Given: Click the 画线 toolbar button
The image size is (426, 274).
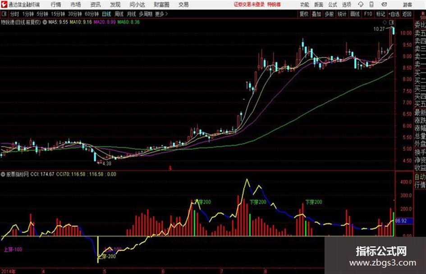Looking at the screenshot, I should click(355, 14).
